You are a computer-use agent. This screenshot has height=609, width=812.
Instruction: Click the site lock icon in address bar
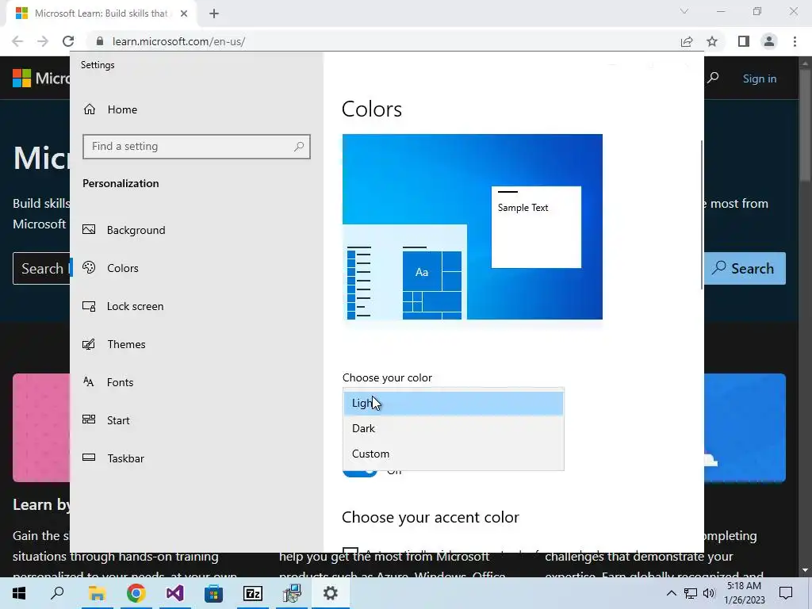click(x=100, y=41)
